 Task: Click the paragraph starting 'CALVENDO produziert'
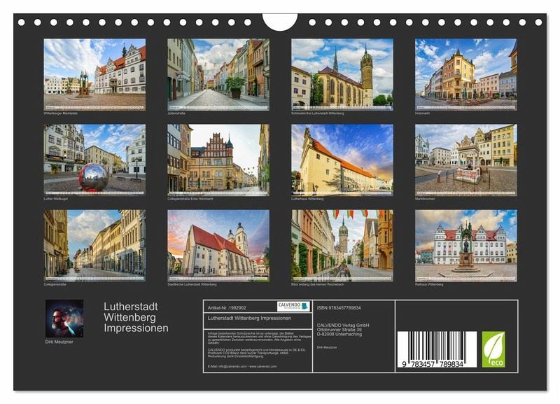tap(257, 353)
